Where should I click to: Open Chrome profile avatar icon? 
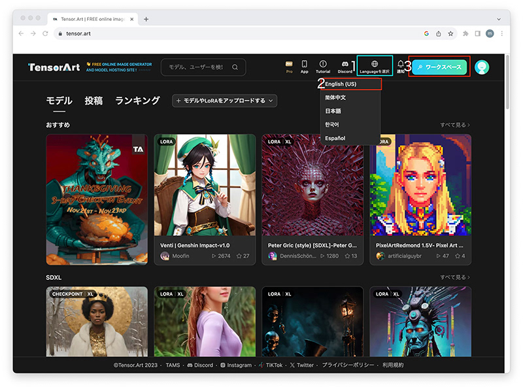click(x=490, y=33)
